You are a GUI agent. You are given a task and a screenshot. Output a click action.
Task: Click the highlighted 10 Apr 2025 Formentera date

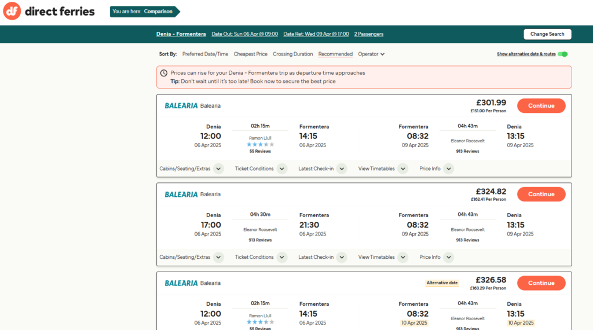pos(415,323)
